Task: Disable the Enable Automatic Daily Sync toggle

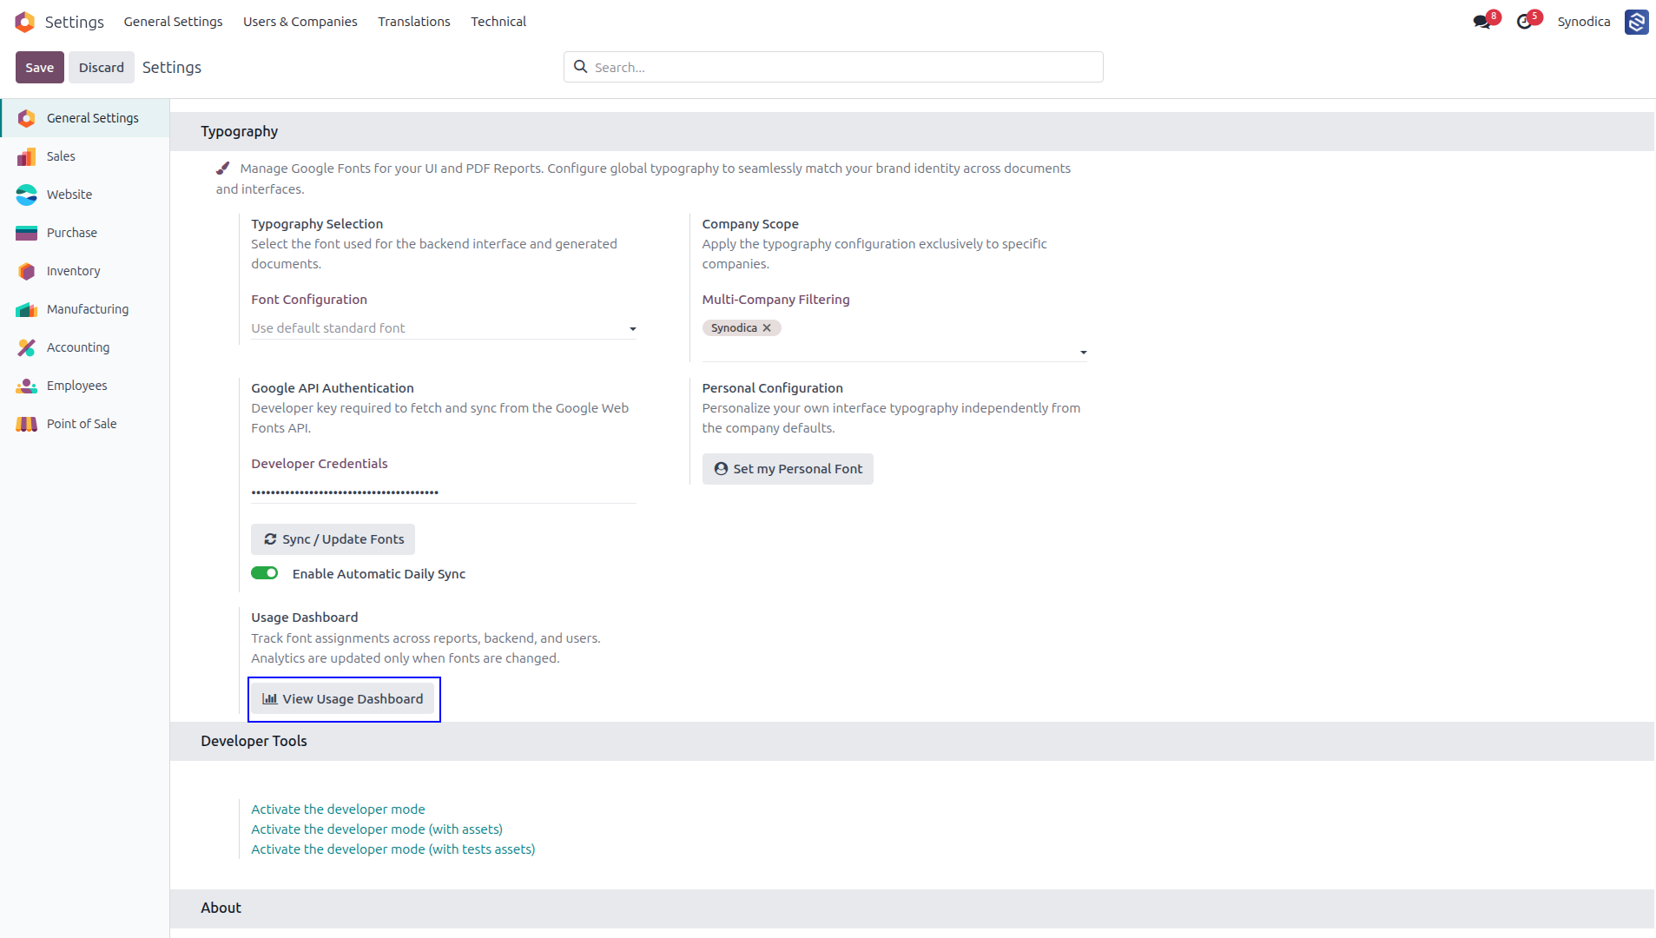Action: (x=264, y=573)
